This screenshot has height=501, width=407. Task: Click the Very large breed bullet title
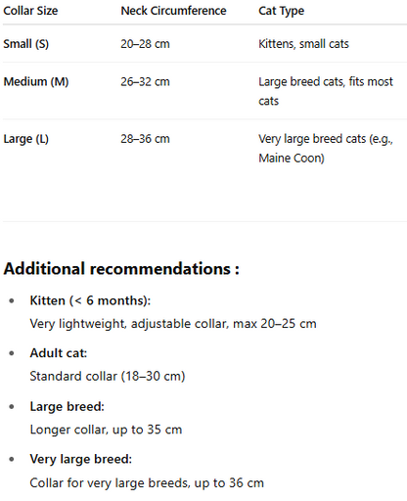point(81,459)
